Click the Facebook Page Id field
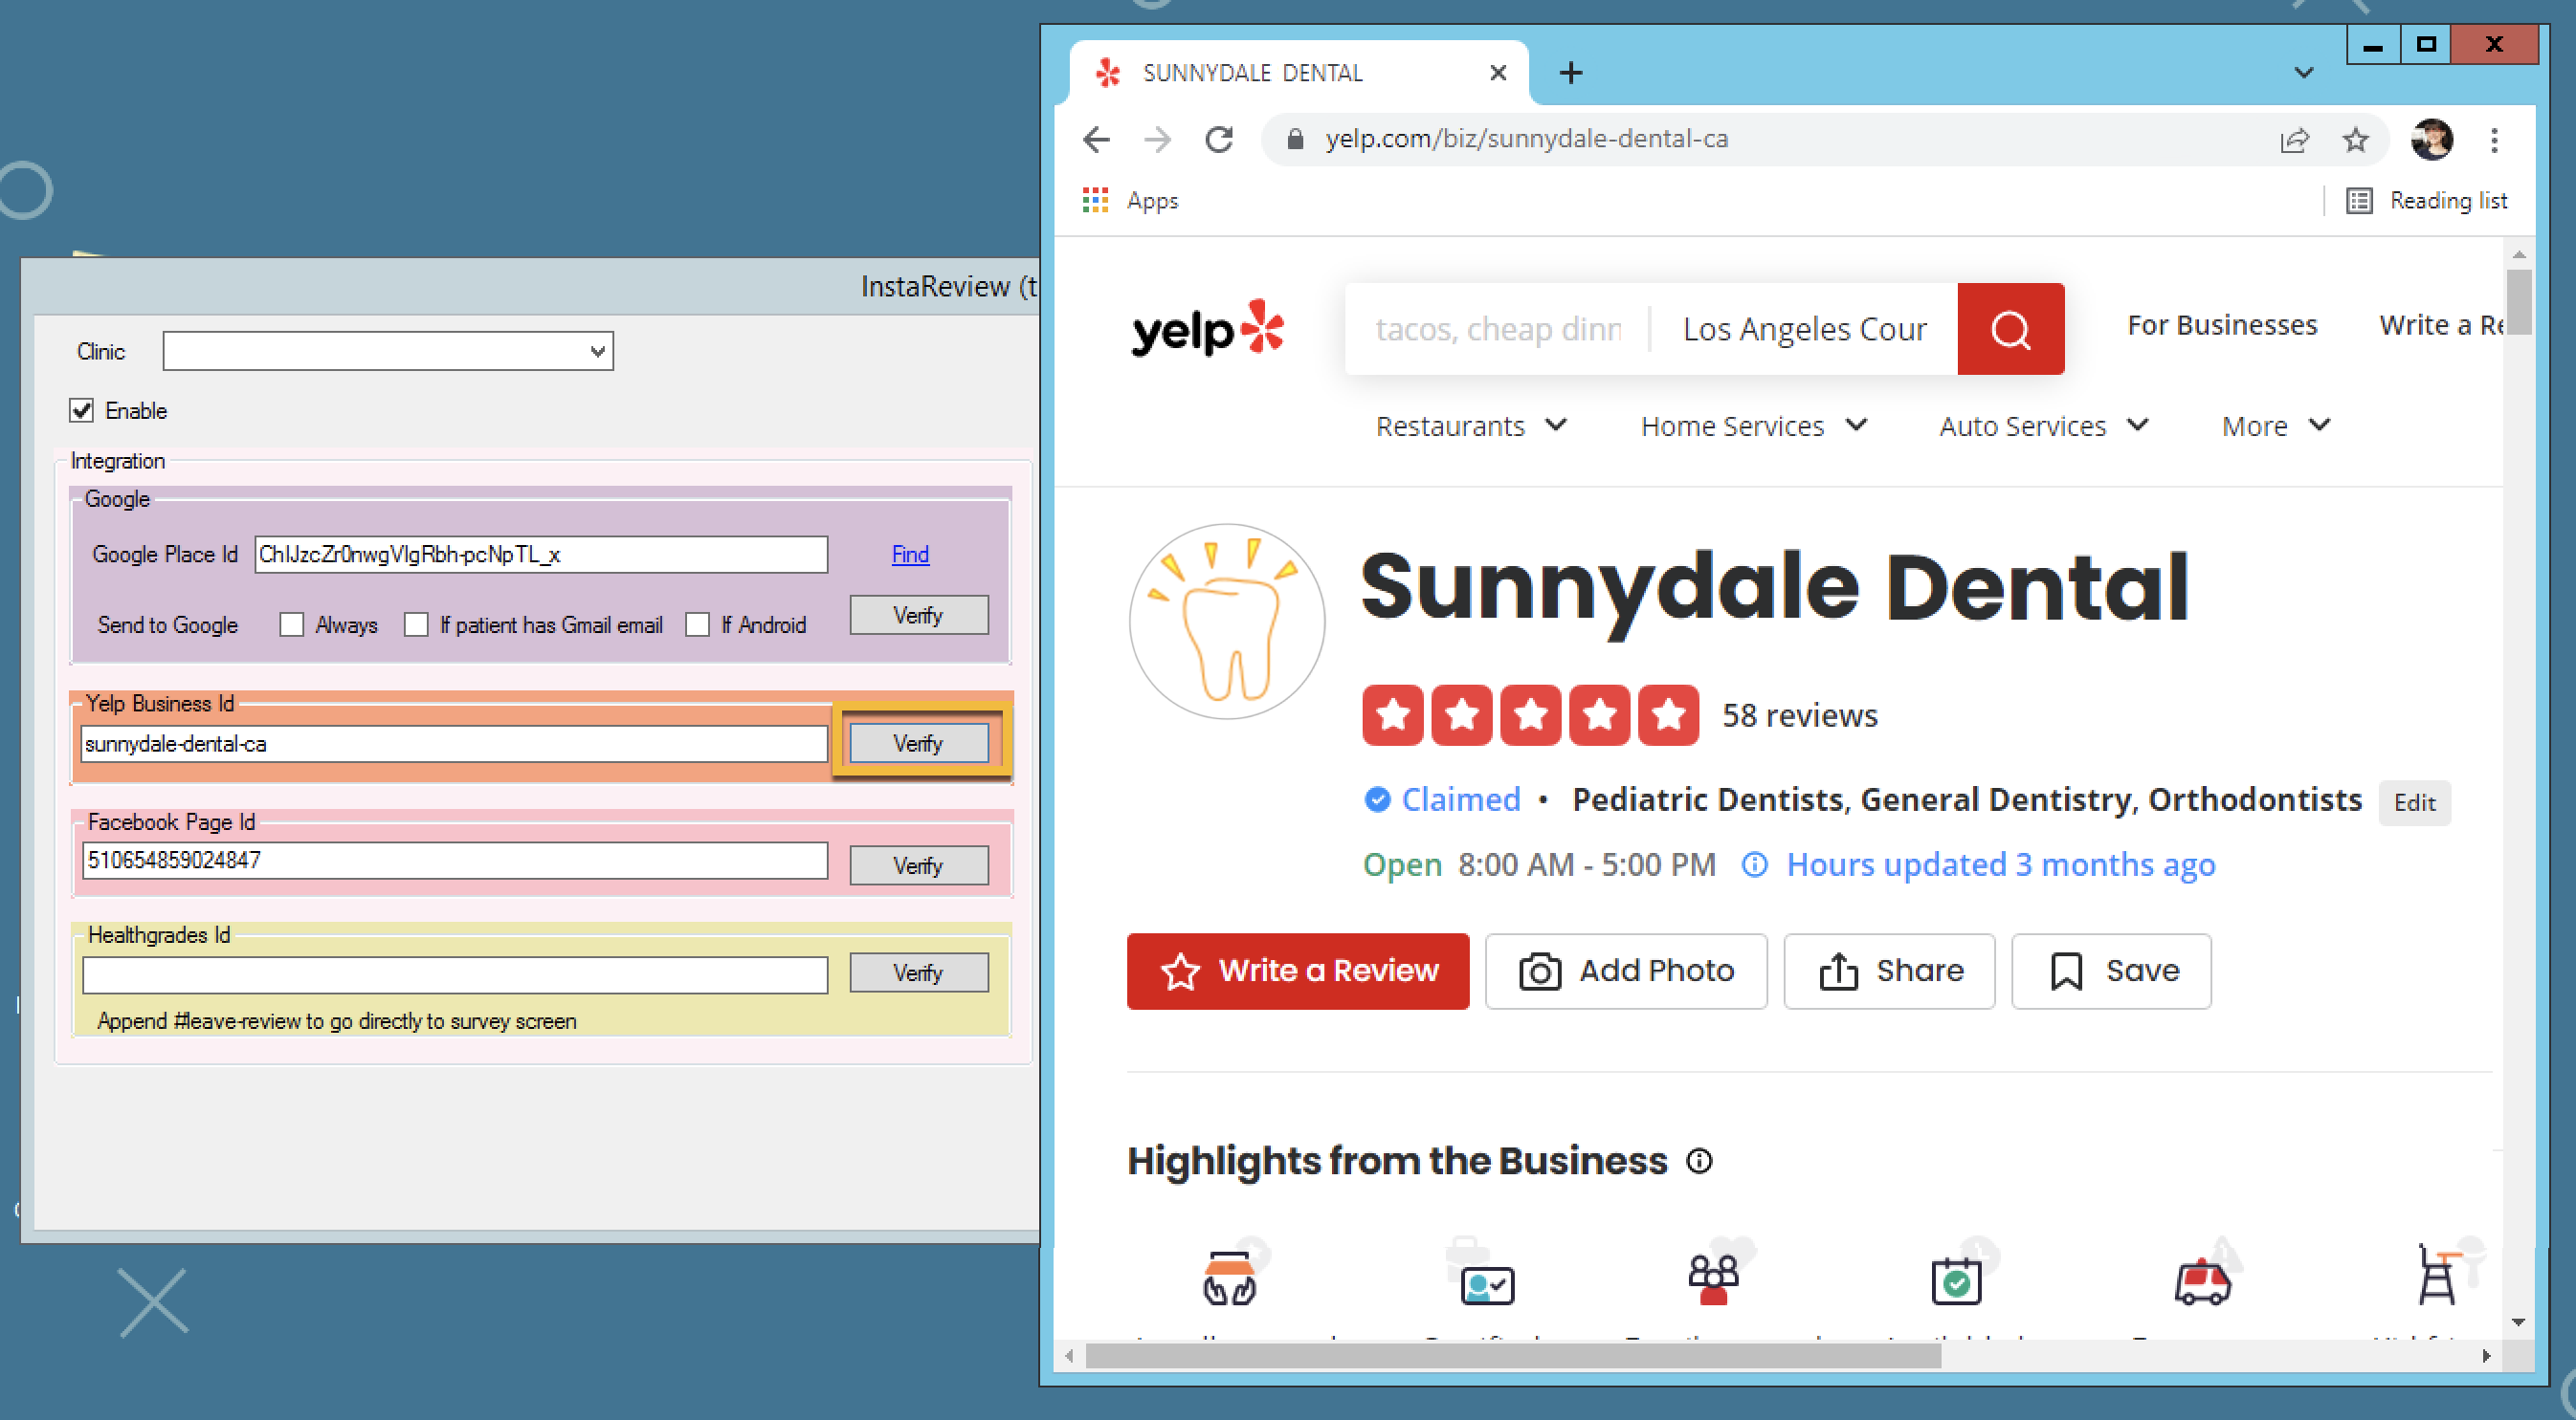Image resolution: width=2576 pixels, height=1420 pixels. (x=454, y=861)
